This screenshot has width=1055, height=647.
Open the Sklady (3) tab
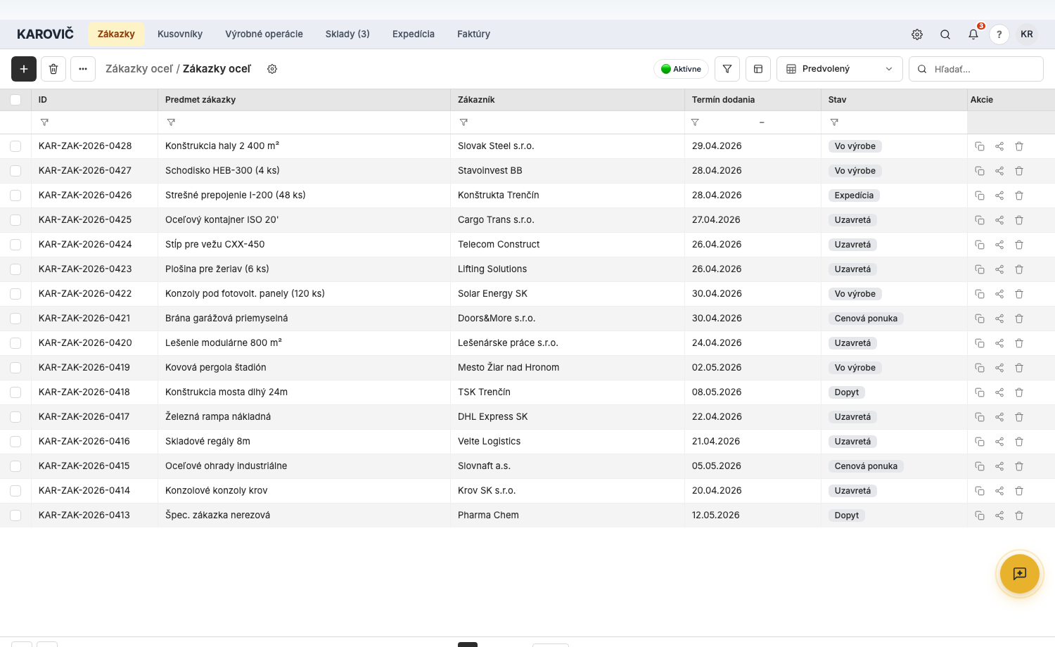pos(347,34)
